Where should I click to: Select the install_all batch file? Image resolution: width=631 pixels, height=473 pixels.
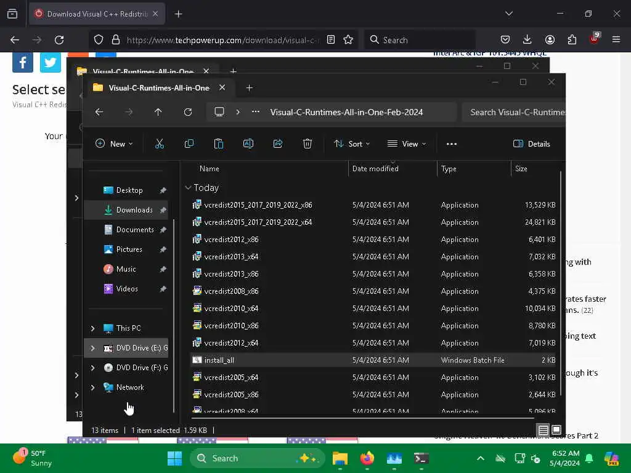tap(373, 360)
